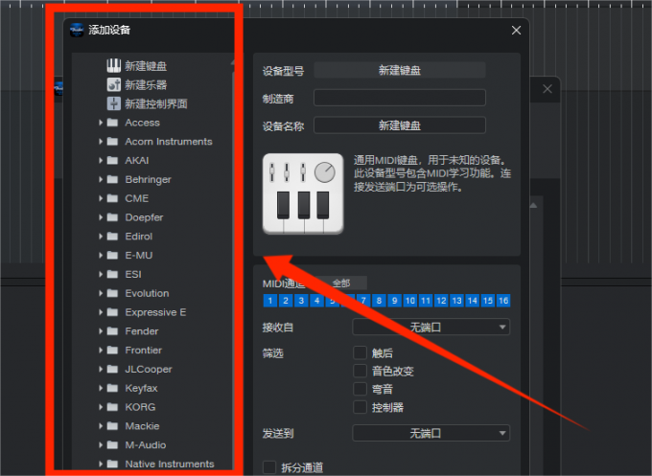Toggle MIDI channel 2
Image resolution: width=652 pixels, height=476 pixels.
click(286, 301)
